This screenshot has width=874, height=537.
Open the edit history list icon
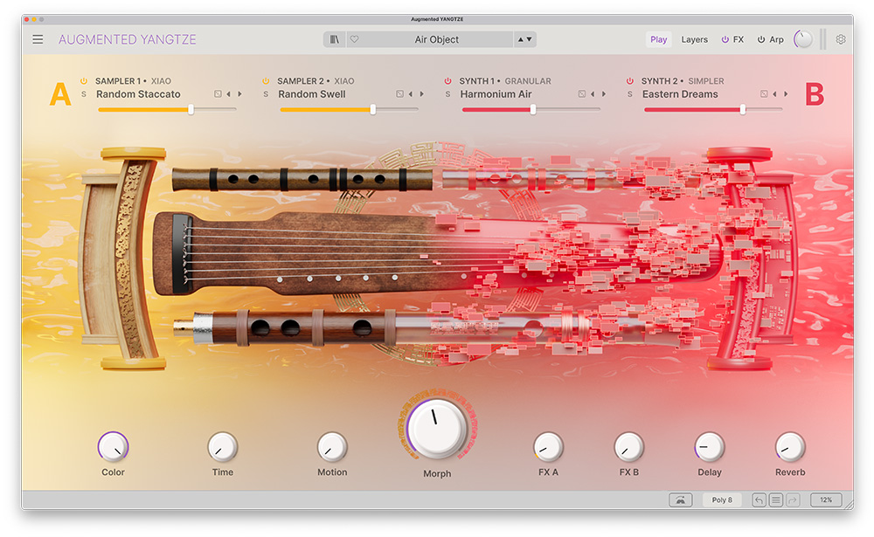(776, 500)
